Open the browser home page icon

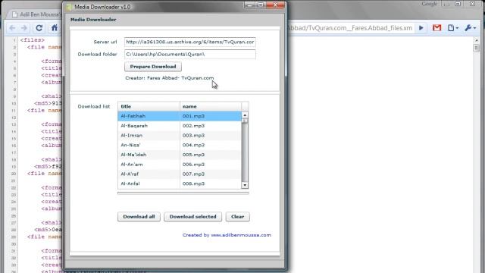(x=55, y=28)
